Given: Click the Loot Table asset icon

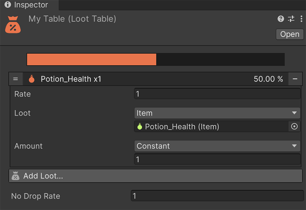Looking at the screenshot, I should [13, 24].
